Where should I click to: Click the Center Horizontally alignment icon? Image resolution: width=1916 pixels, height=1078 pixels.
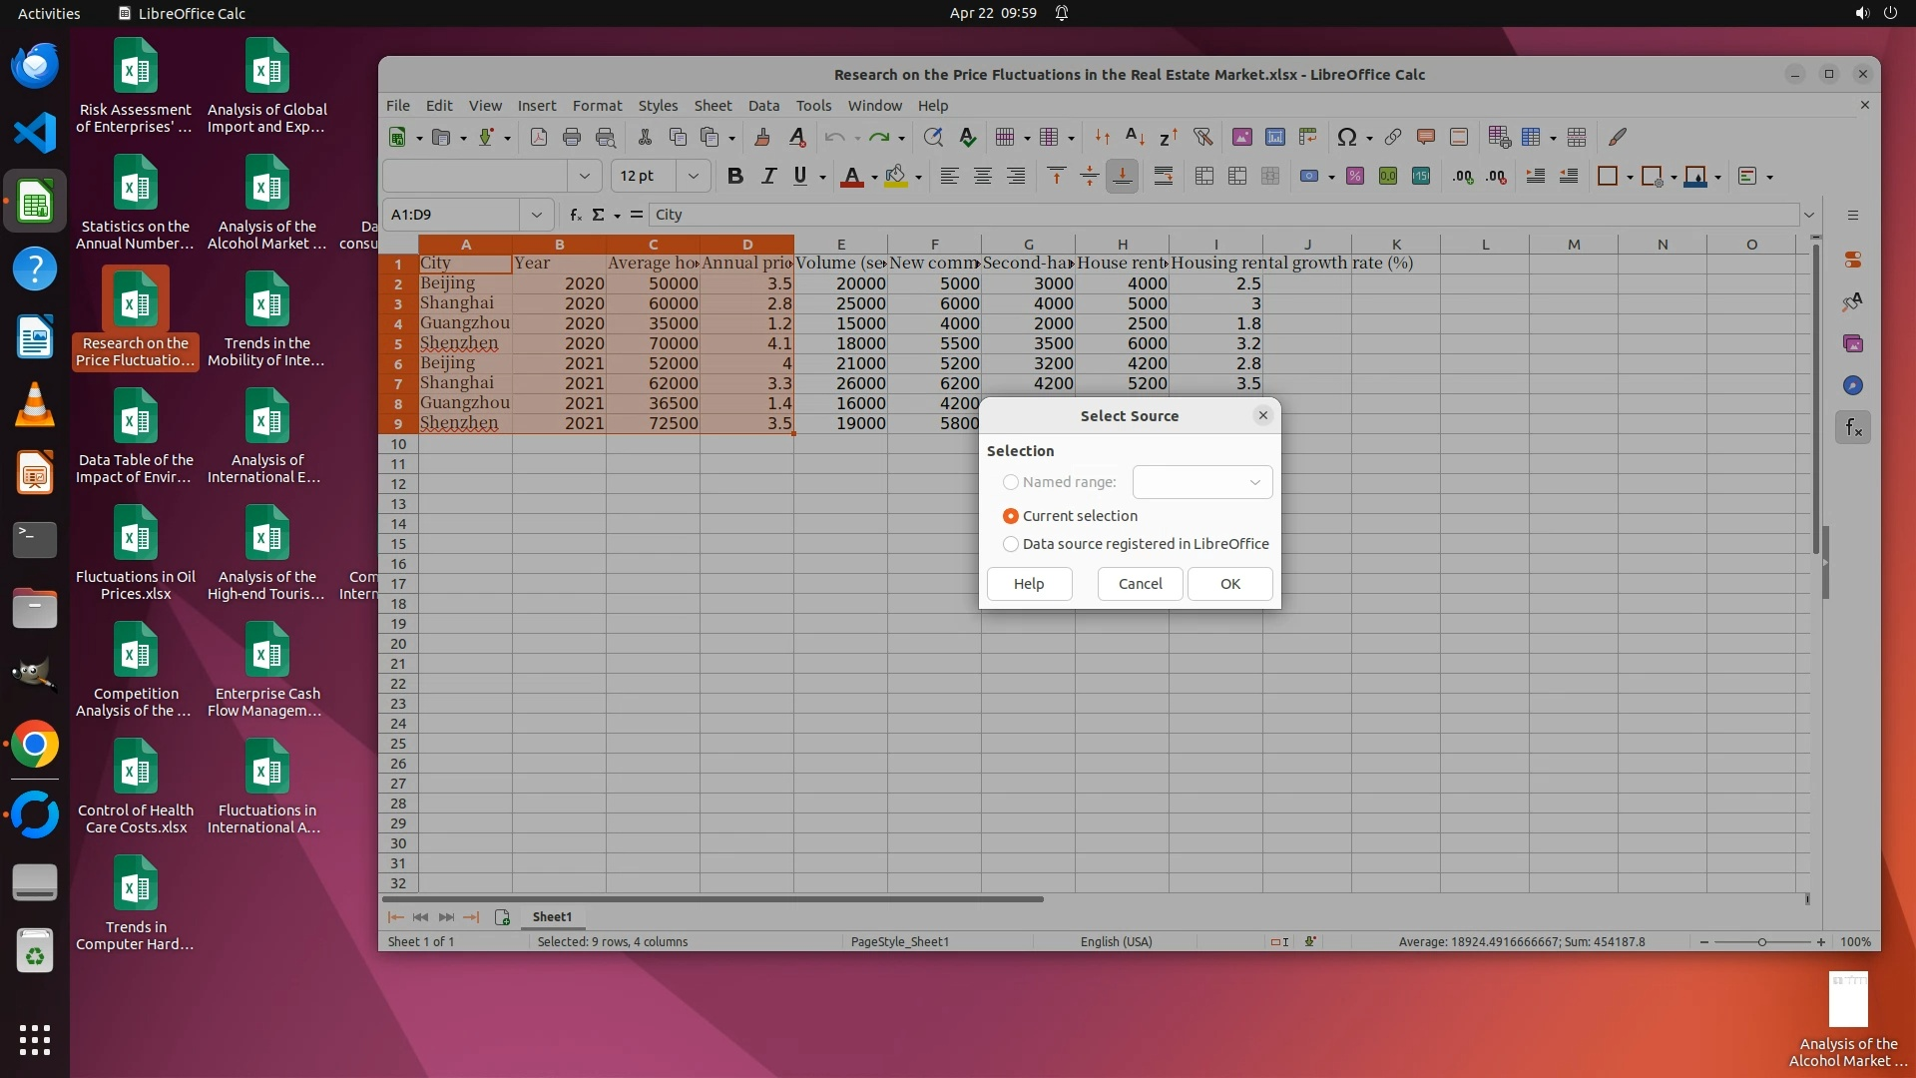(x=983, y=177)
